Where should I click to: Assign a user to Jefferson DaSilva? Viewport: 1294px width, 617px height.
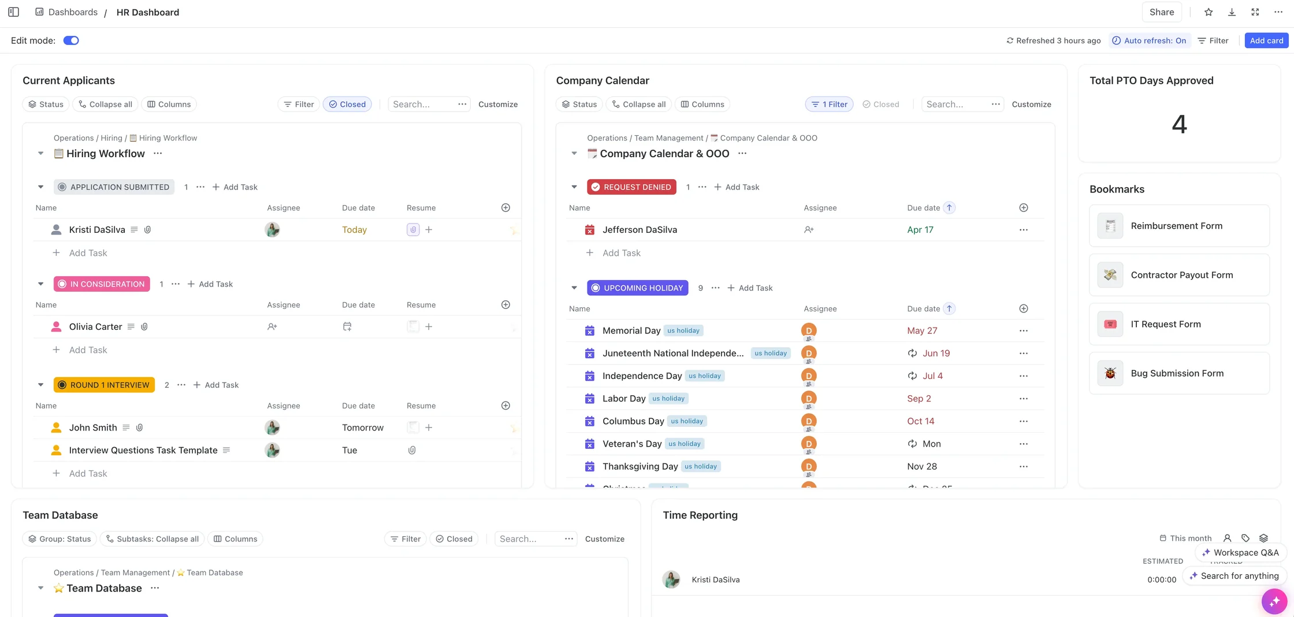(x=809, y=230)
